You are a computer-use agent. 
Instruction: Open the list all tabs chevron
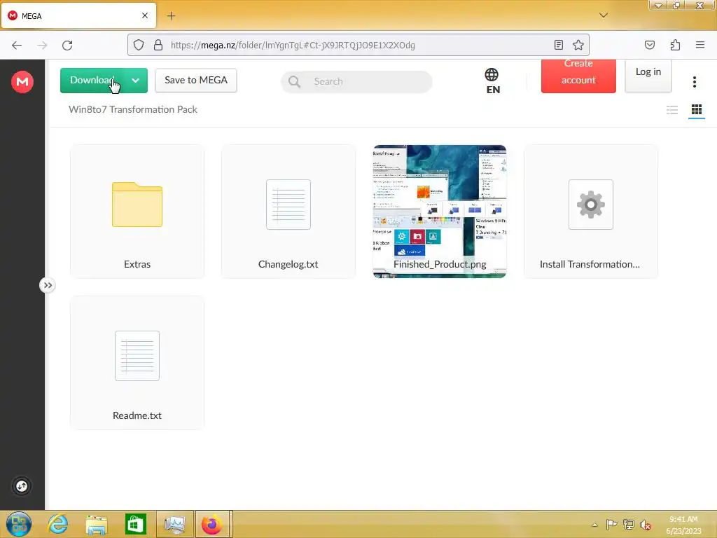coord(604,15)
